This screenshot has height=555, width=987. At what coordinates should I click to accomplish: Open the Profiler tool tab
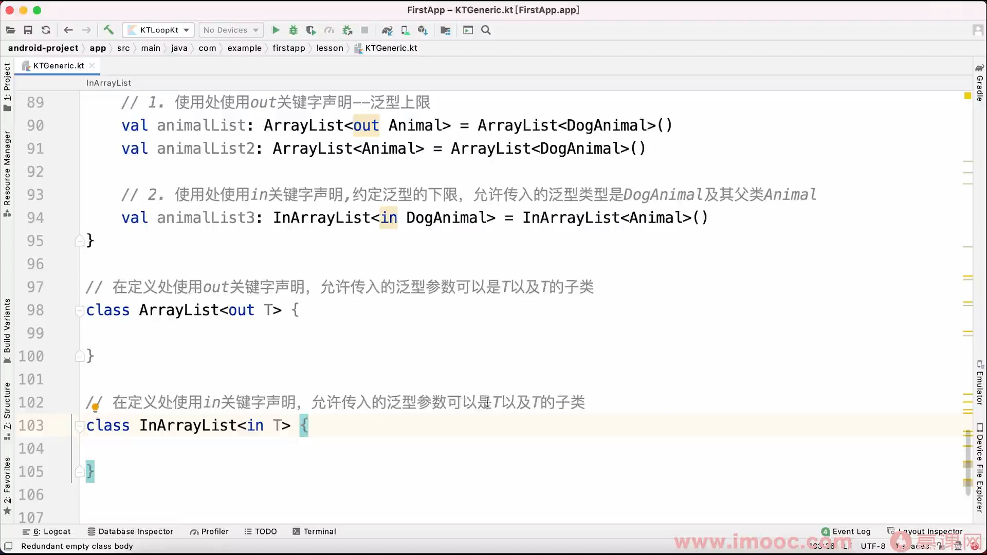pyautogui.click(x=209, y=531)
